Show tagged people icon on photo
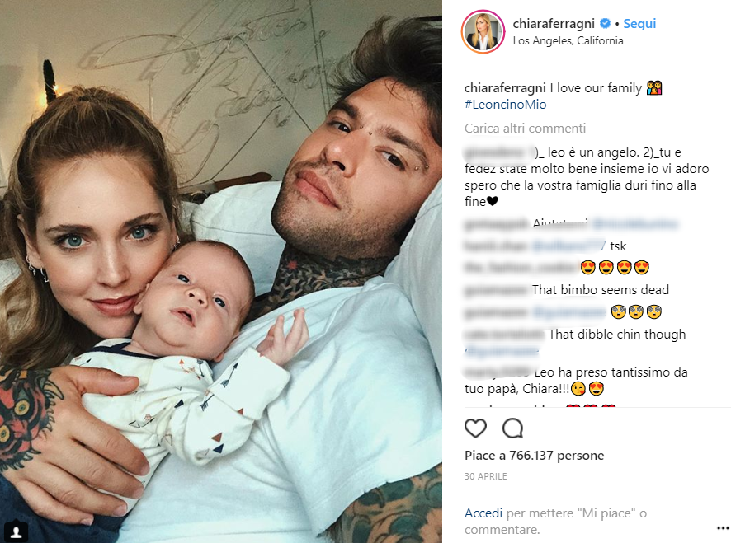The height and width of the screenshot is (543, 731). click(x=16, y=531)
